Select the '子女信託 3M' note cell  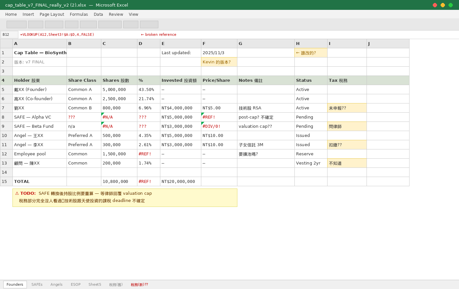tap(266, 145)
